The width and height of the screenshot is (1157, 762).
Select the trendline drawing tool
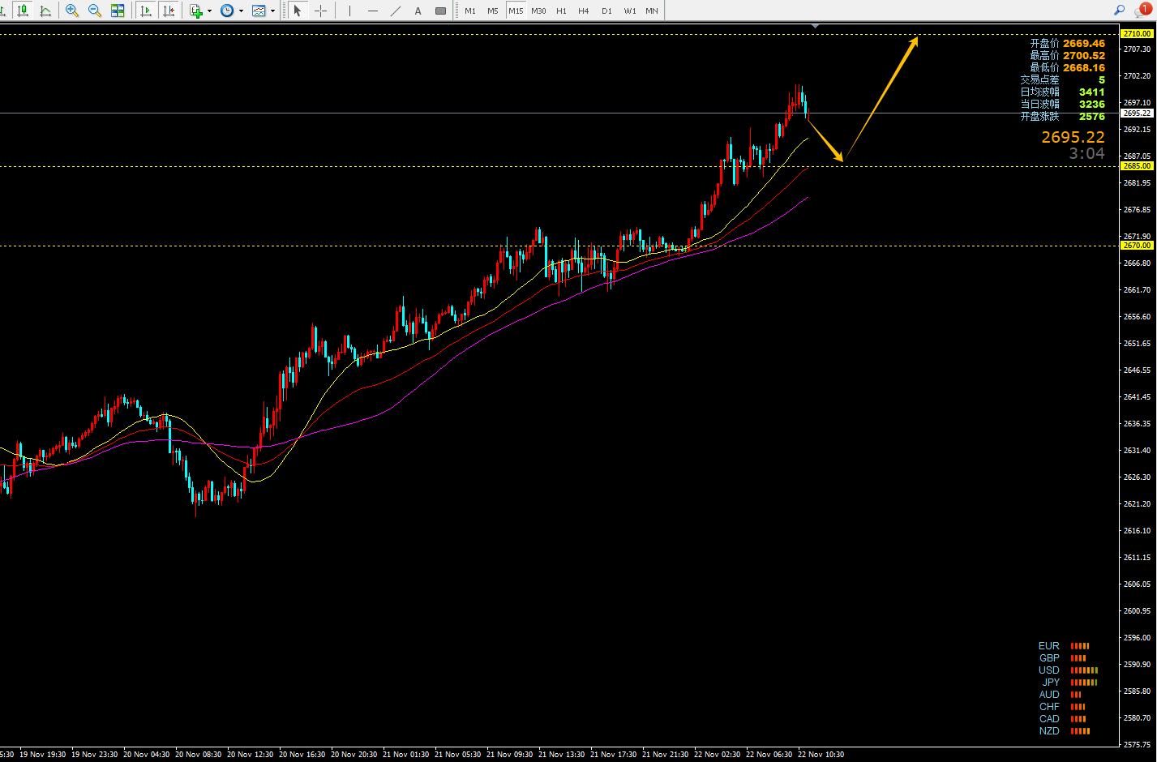(x=395, y=11)
